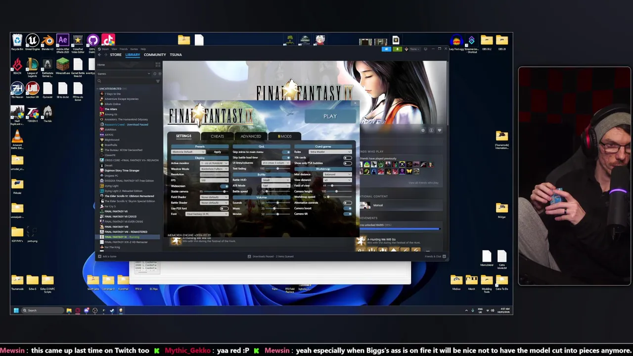
Task: Open ATB Mode dropdown
Action: click(x=276, y=185)
